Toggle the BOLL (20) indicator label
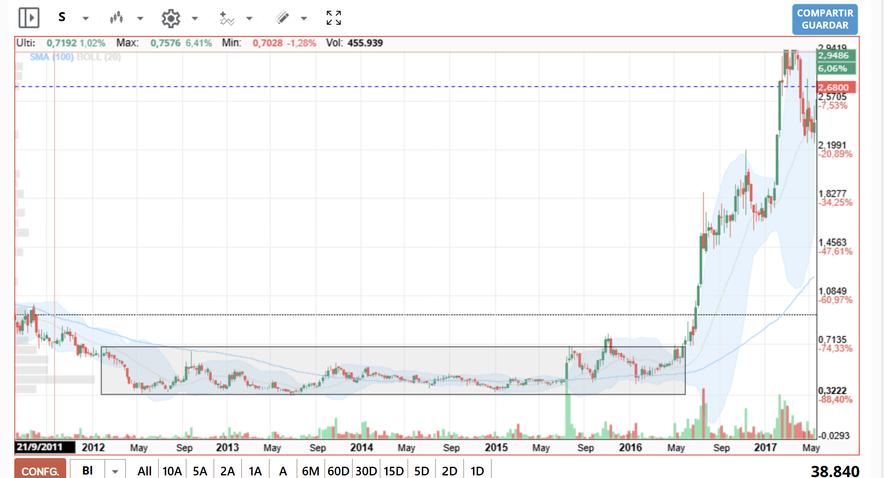The width and height of the screenshot is (884, 478). (99, 57)
